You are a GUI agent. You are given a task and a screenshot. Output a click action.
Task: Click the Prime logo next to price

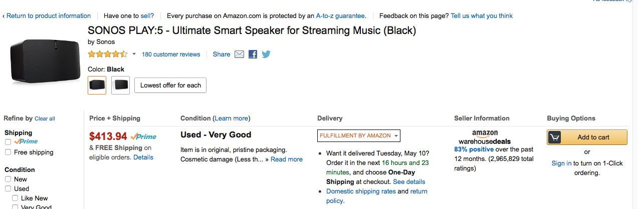[x=144, y=136]
